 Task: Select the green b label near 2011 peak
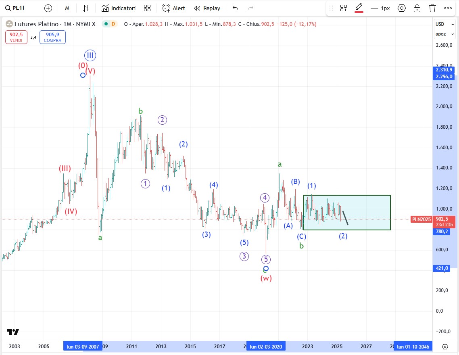140,111
